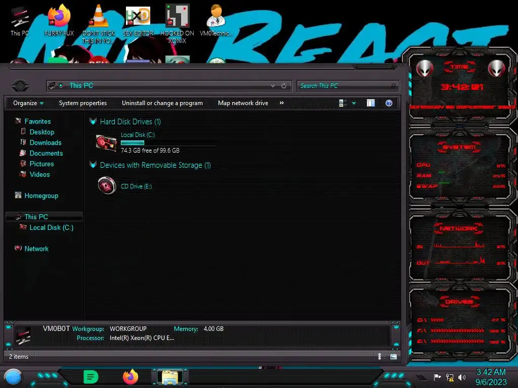Click the Network IN graph
Screen dimensions: 518x388
(460, 246)
